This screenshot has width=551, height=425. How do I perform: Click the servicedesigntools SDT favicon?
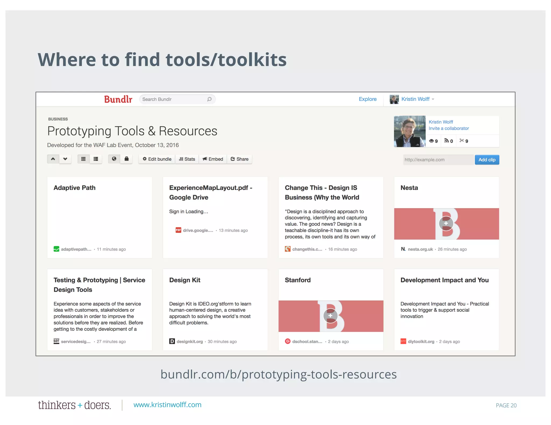[x=56, y=341]
